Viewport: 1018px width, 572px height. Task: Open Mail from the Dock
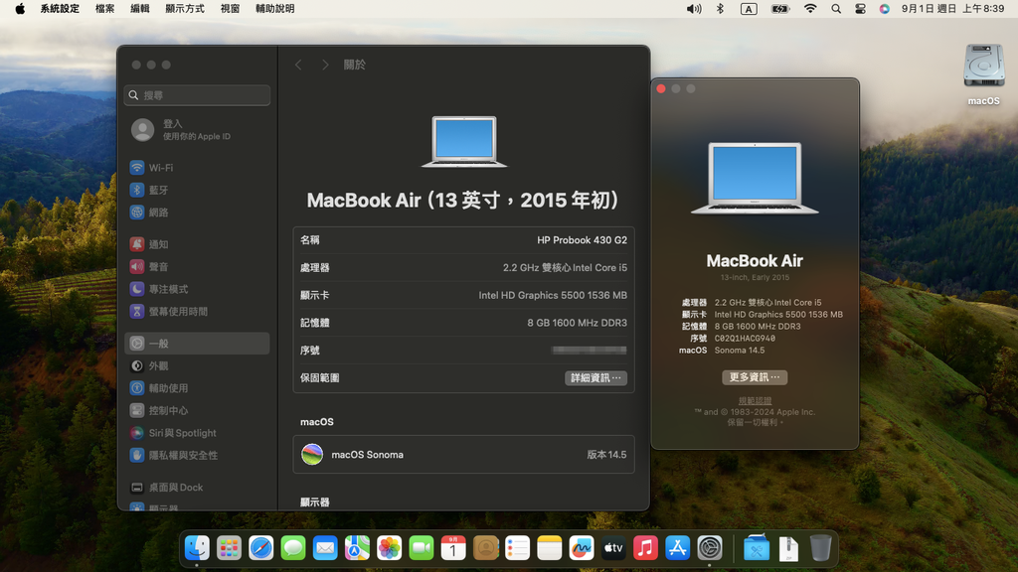coord(325,548)
